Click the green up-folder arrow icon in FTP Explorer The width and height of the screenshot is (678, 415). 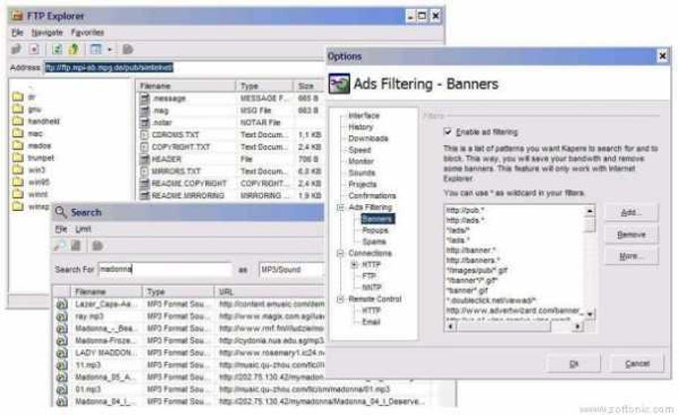click(74, 49)
